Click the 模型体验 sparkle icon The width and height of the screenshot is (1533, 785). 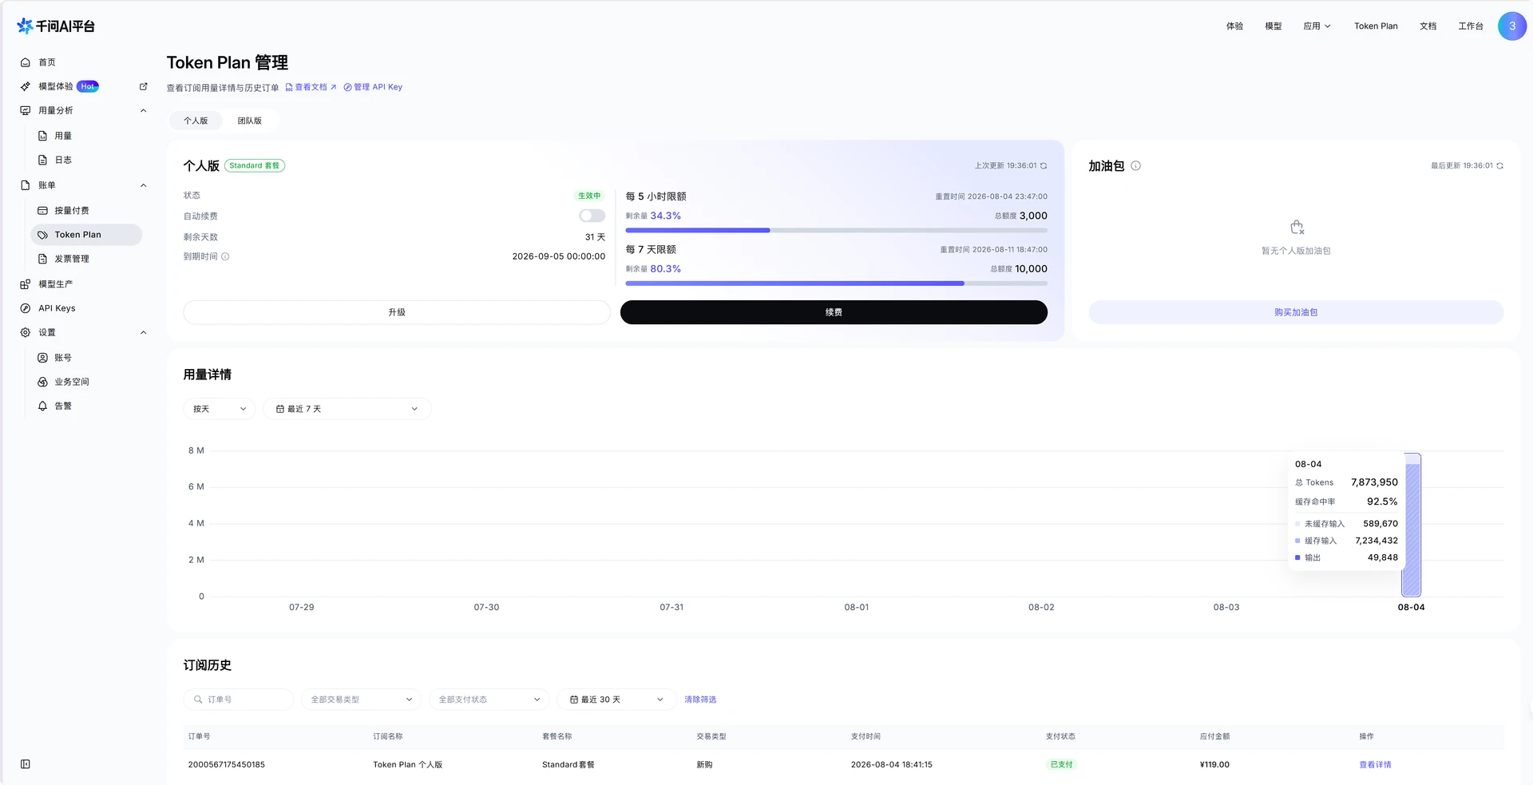coord(26,86)
